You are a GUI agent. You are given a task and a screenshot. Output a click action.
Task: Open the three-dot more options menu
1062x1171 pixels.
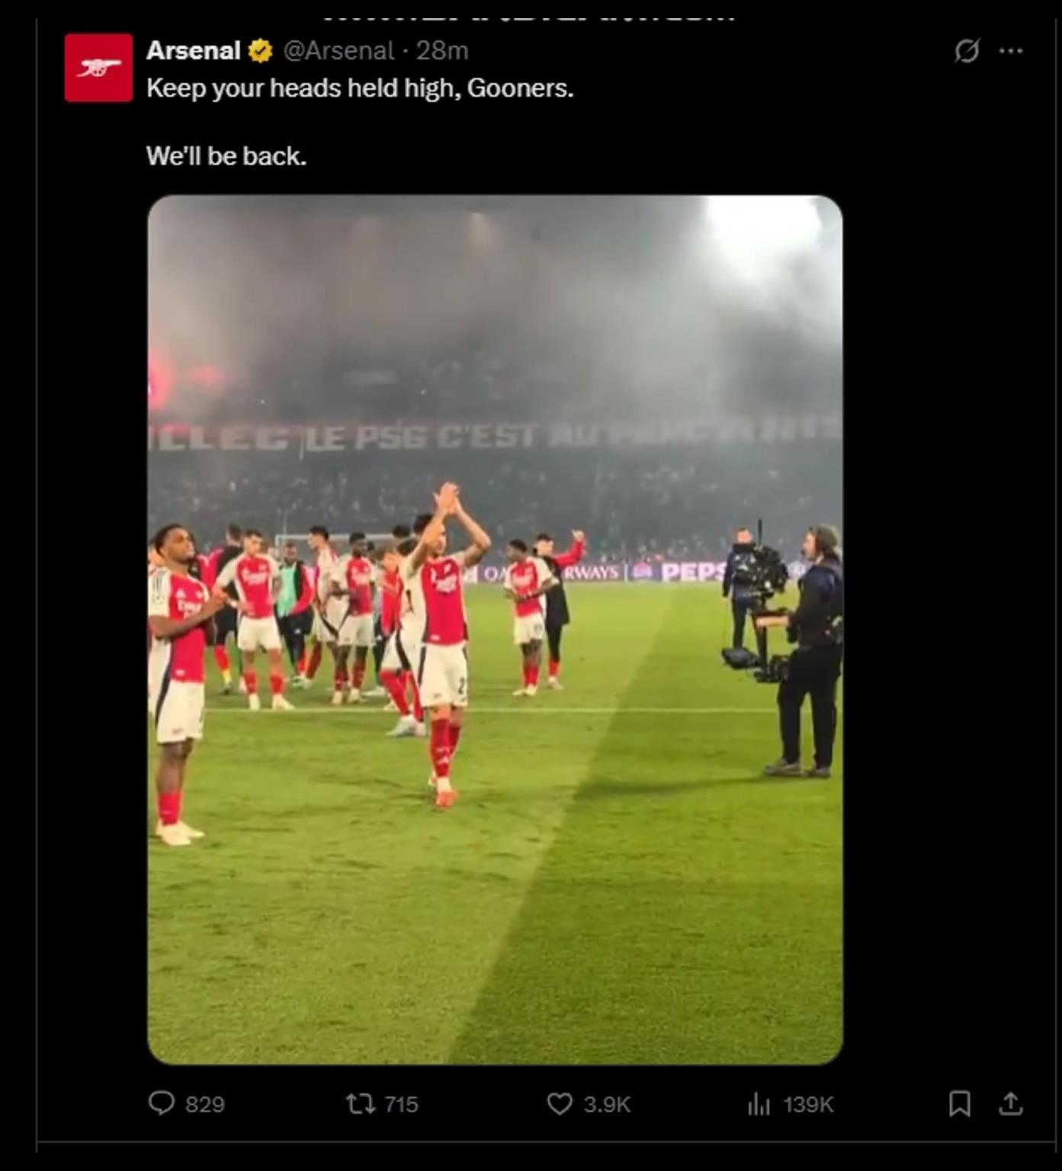coord(1011,51)
